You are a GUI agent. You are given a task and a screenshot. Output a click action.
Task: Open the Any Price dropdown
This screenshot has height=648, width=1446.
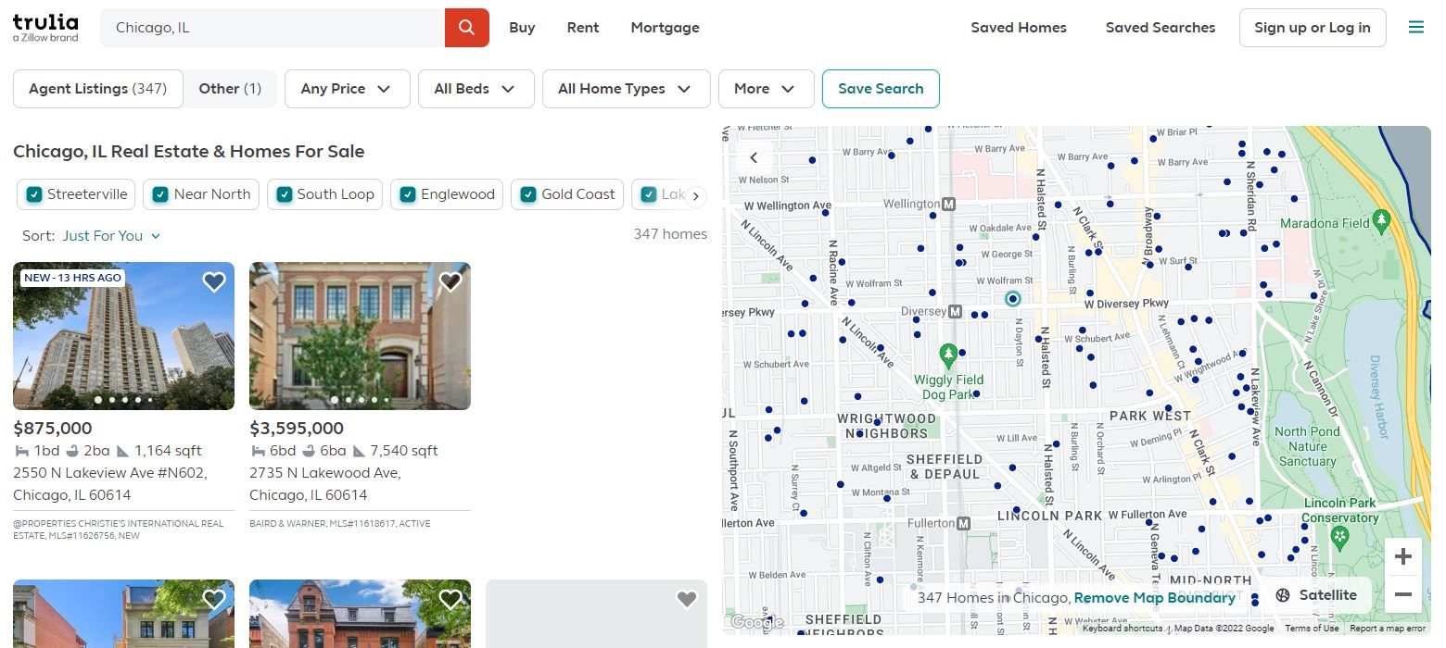347,89
